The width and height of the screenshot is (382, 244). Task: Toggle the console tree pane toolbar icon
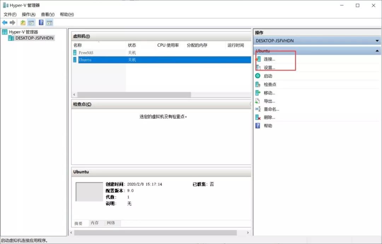pyautogui.click(x=31, y=23)
